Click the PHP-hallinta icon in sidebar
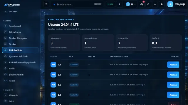 tap(5, 50)
